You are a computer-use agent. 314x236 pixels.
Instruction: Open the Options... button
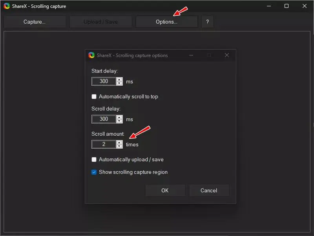tap(166, 22)
